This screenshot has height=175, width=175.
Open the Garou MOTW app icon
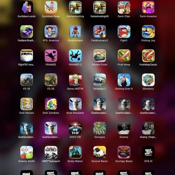[x=75, y=80]
